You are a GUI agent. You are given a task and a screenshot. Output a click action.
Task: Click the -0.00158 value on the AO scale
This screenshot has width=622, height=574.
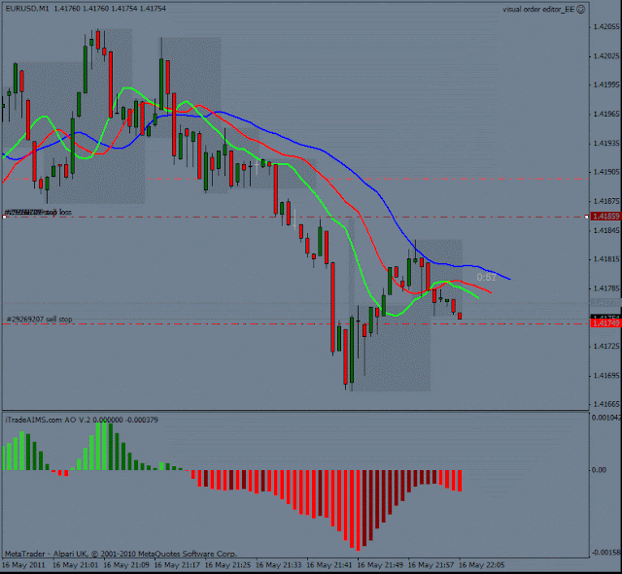coord(606,553)
